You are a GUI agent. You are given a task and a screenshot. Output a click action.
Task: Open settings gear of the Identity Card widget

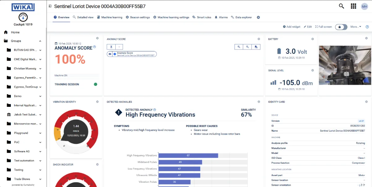tap(366, 102)
